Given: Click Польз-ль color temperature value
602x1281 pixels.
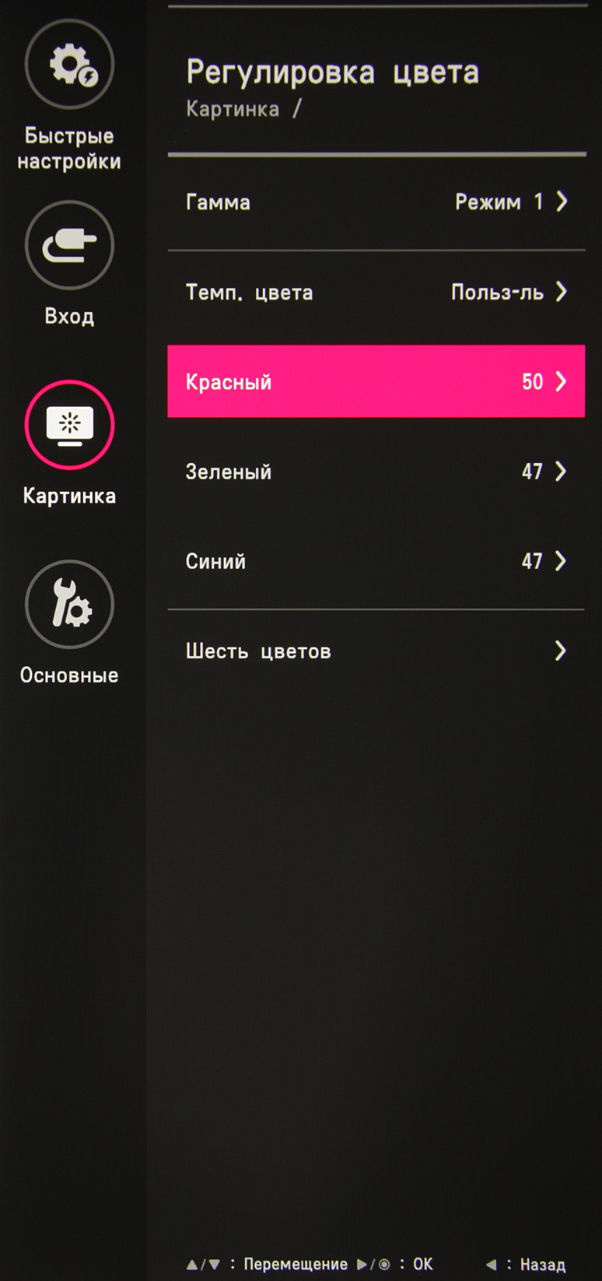Looking at the screenshot, I should 497,293.
